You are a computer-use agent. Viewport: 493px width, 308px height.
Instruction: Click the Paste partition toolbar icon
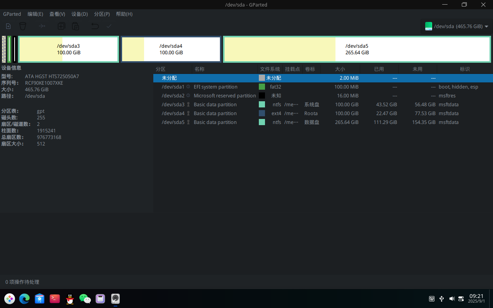coord(75,26)
